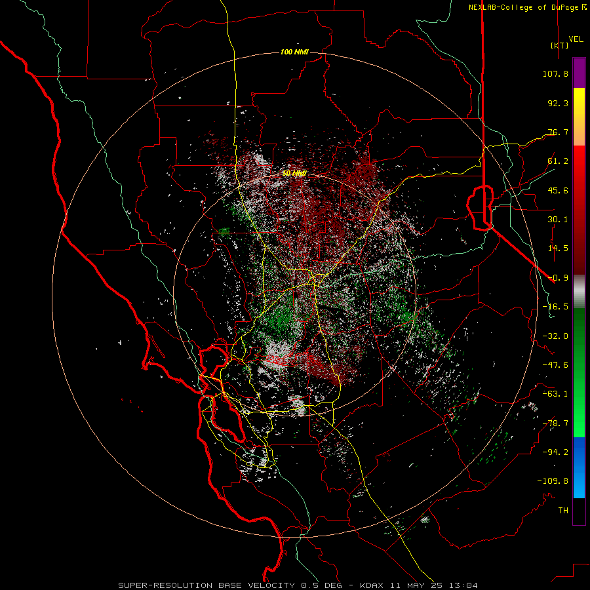Screen dimensions: 590x590
Task: Select the -63.1 scale value
Action: (x=555, y=394)
